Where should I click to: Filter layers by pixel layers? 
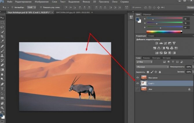pos(164,62)
